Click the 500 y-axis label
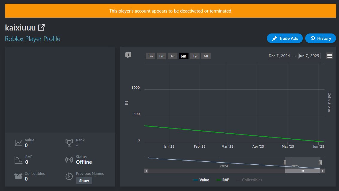The image size is (339, 191). pyautogui.click(x=137, y=114)
